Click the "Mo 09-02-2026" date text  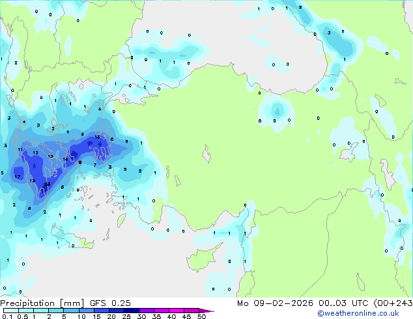point(275,303)
